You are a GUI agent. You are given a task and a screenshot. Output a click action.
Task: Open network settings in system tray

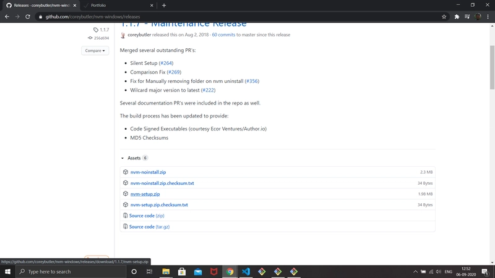click(431, 271)
